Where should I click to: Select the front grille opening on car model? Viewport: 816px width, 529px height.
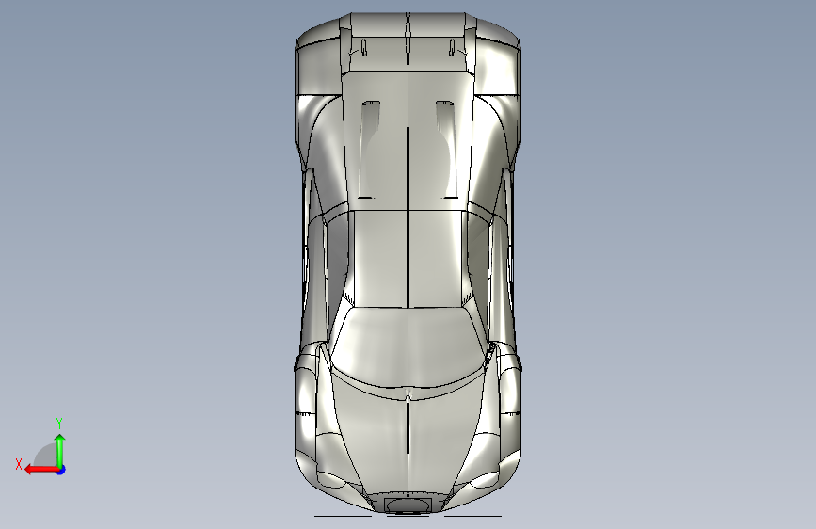408,505
